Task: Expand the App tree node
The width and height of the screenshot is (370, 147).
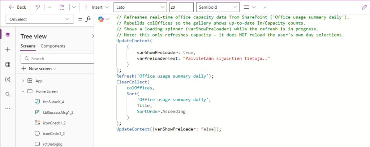Action: 23,81
